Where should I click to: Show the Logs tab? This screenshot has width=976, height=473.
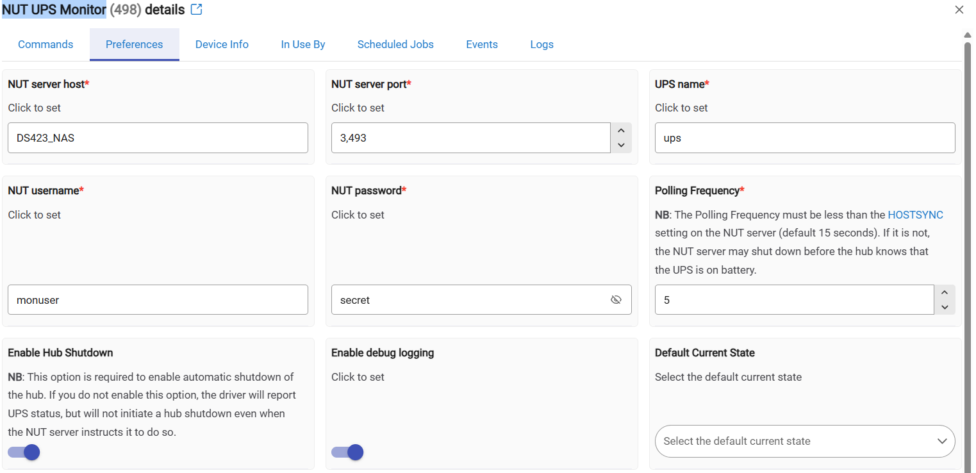[x=542, y=44]
